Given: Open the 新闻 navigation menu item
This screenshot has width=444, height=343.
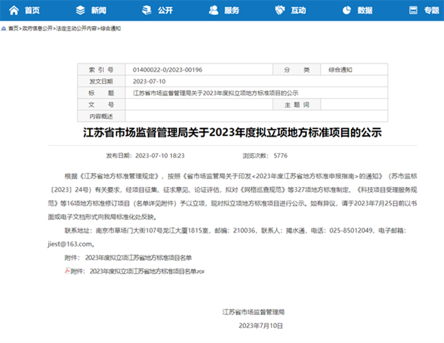Looking at the screenshot, I should 98,10.
